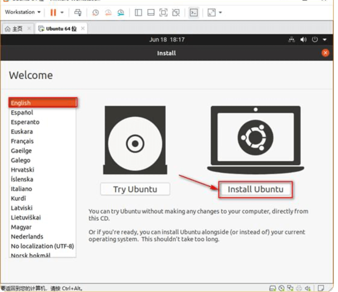Click send Ctrl+Alt+Del toolbar icon
This screenshot has width=338, height=292.
pos(78,13)
